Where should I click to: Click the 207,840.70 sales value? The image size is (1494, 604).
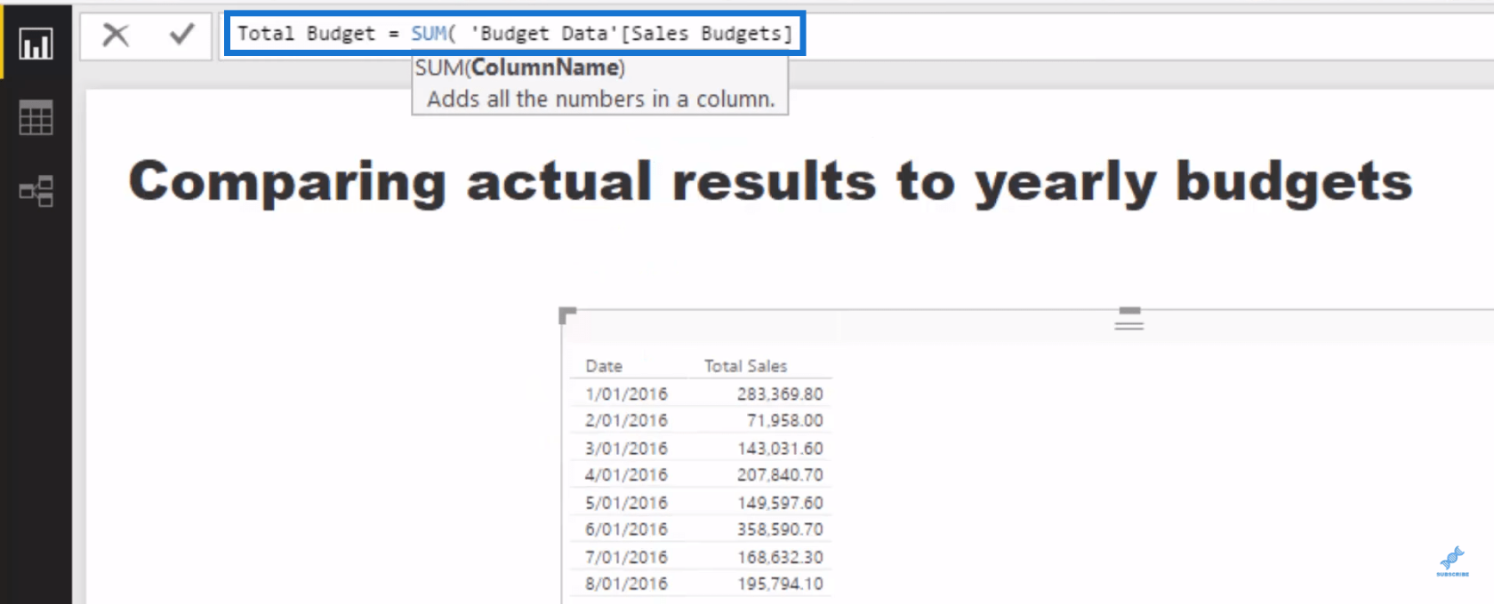click(x=780, y=475)
